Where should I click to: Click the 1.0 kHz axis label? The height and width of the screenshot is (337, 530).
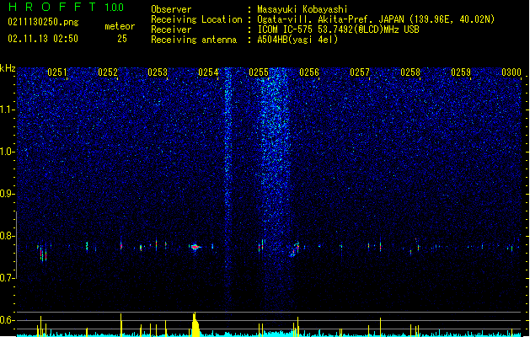tap(8, 152)
